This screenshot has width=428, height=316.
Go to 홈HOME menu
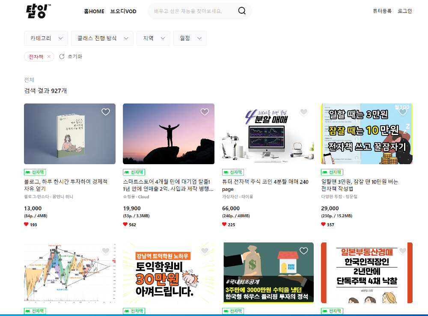95,11
